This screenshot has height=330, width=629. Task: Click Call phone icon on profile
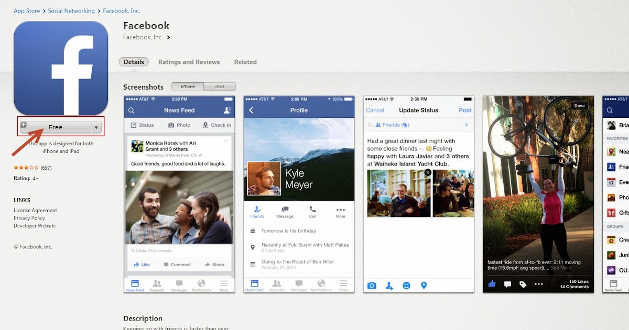coord(313,209)
